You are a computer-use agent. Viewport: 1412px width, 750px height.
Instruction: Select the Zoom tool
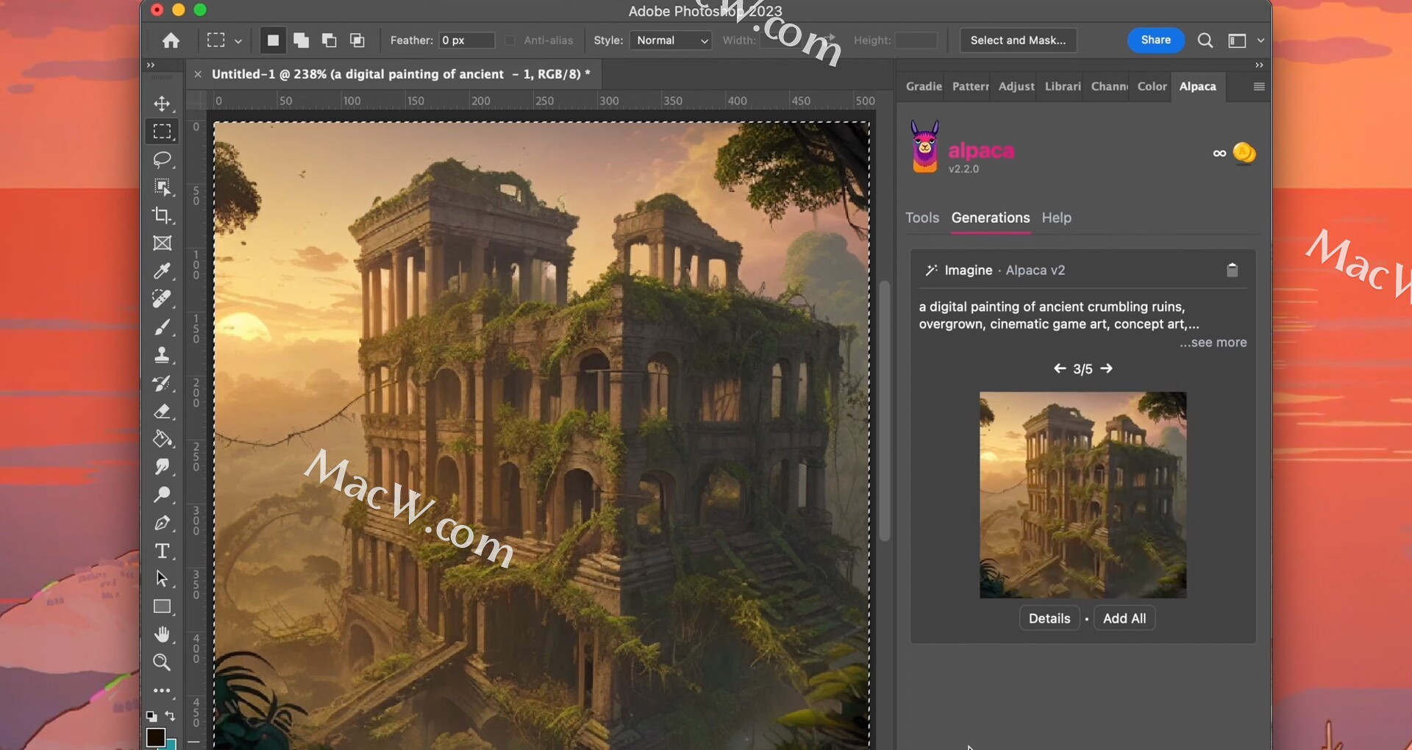[162, 662]
